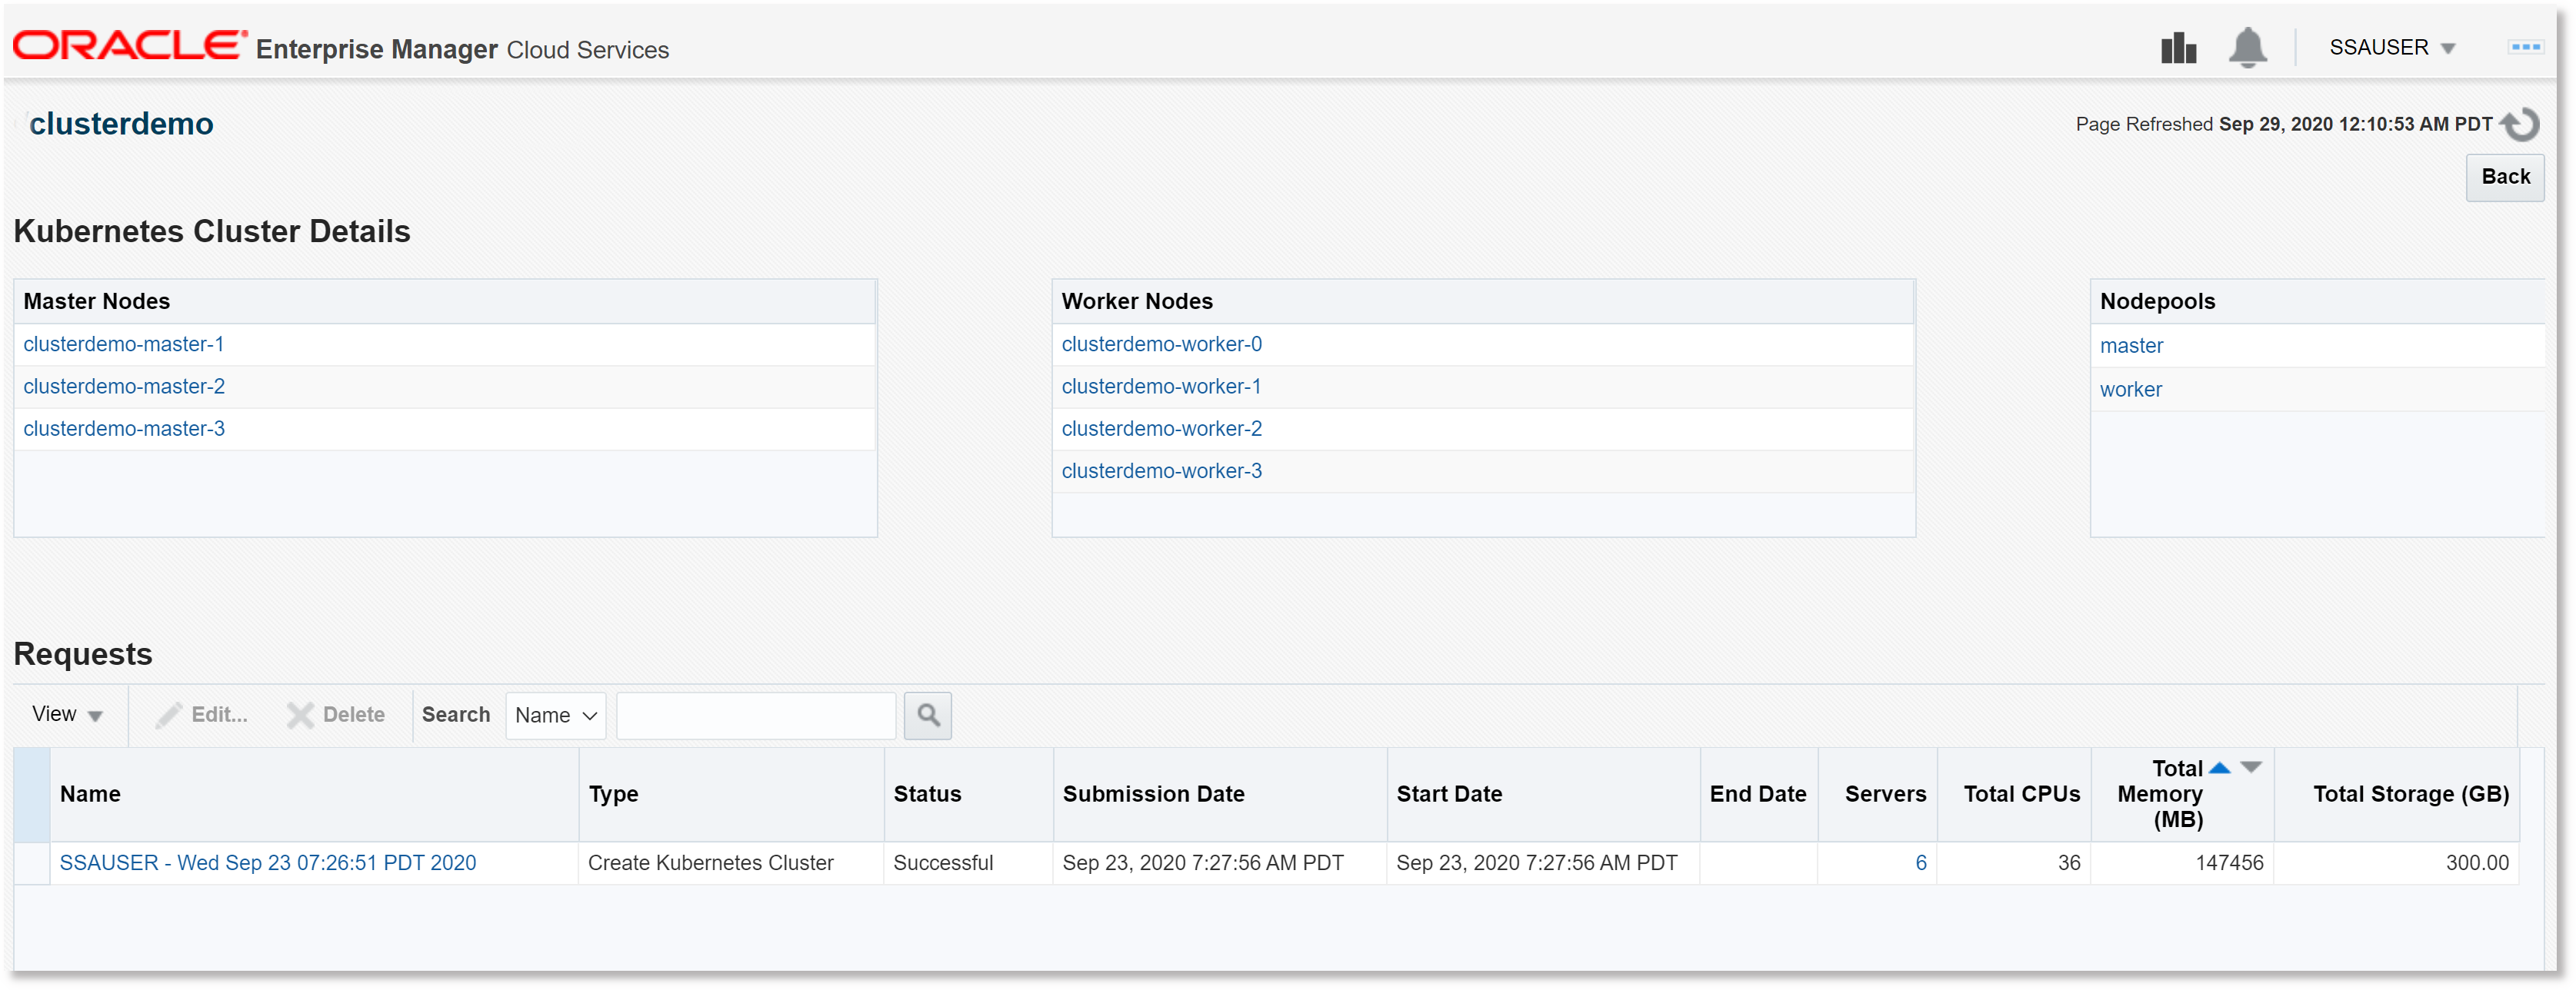Open the View menu dropdown
Image resolution: width=2576 pixels, height=990 pixels.
point(67,714)
